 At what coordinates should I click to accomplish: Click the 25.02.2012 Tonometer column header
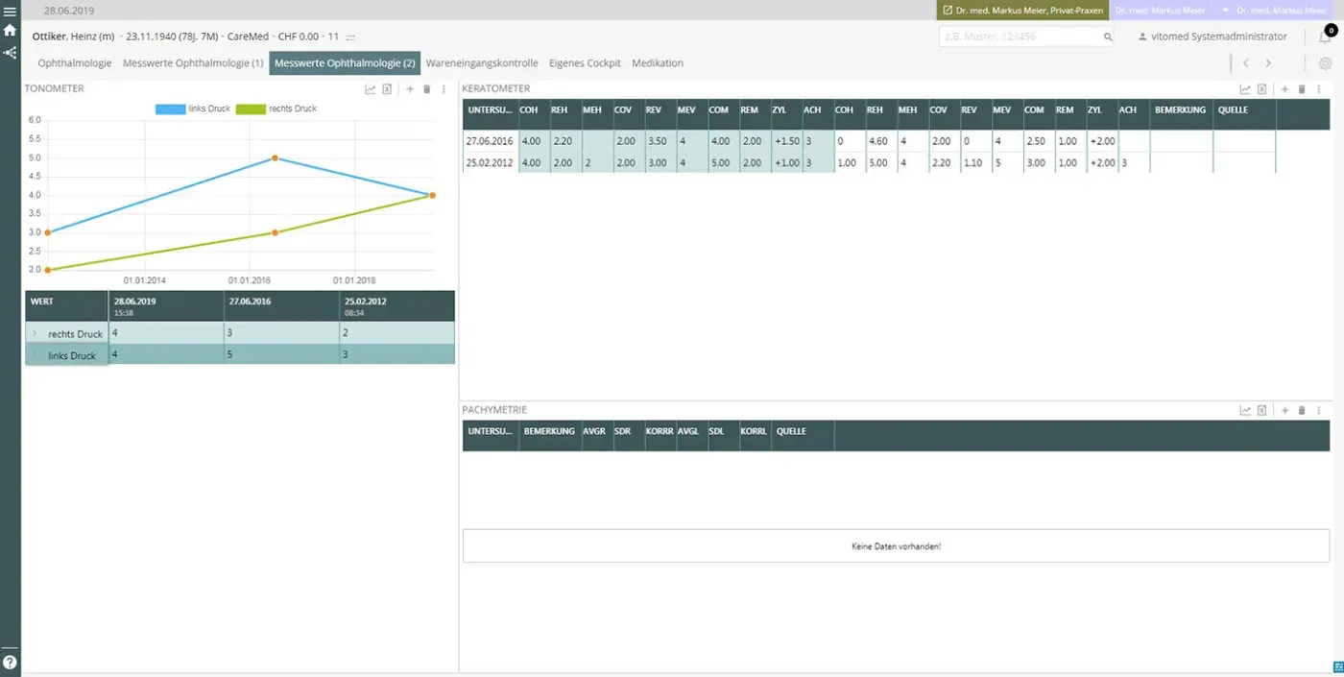pyautogui.click(x=396, y=305)
